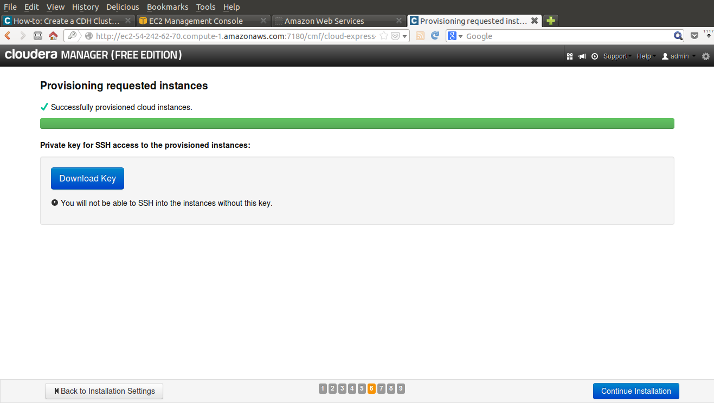This screenshot has height=403, width=714.
Task: Jump to wizard step 1
Action: [323, 388]
